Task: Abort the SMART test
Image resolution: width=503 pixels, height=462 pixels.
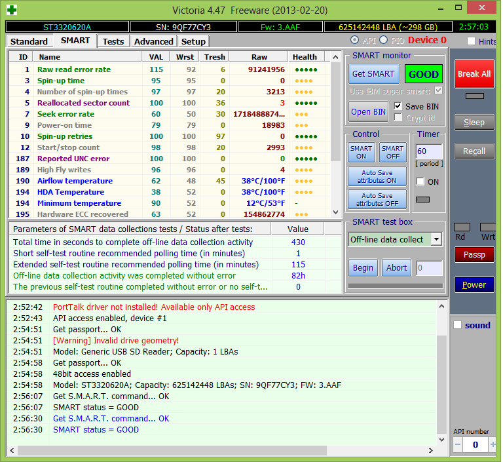Action: 396,268
